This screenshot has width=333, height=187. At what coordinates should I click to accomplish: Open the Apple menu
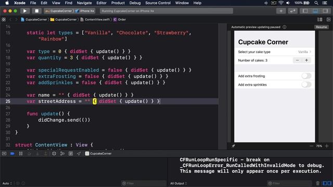[7, 3]
